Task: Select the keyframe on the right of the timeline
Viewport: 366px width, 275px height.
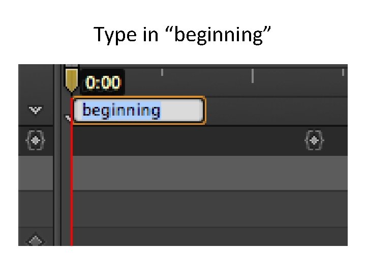Action: (x=314, y=140)
